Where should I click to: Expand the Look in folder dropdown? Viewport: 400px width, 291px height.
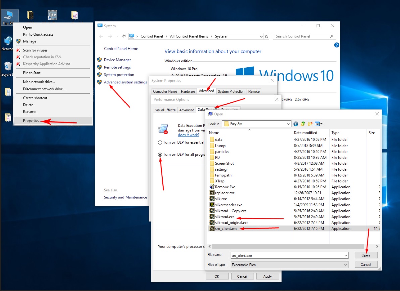click(x=288, y=124)
